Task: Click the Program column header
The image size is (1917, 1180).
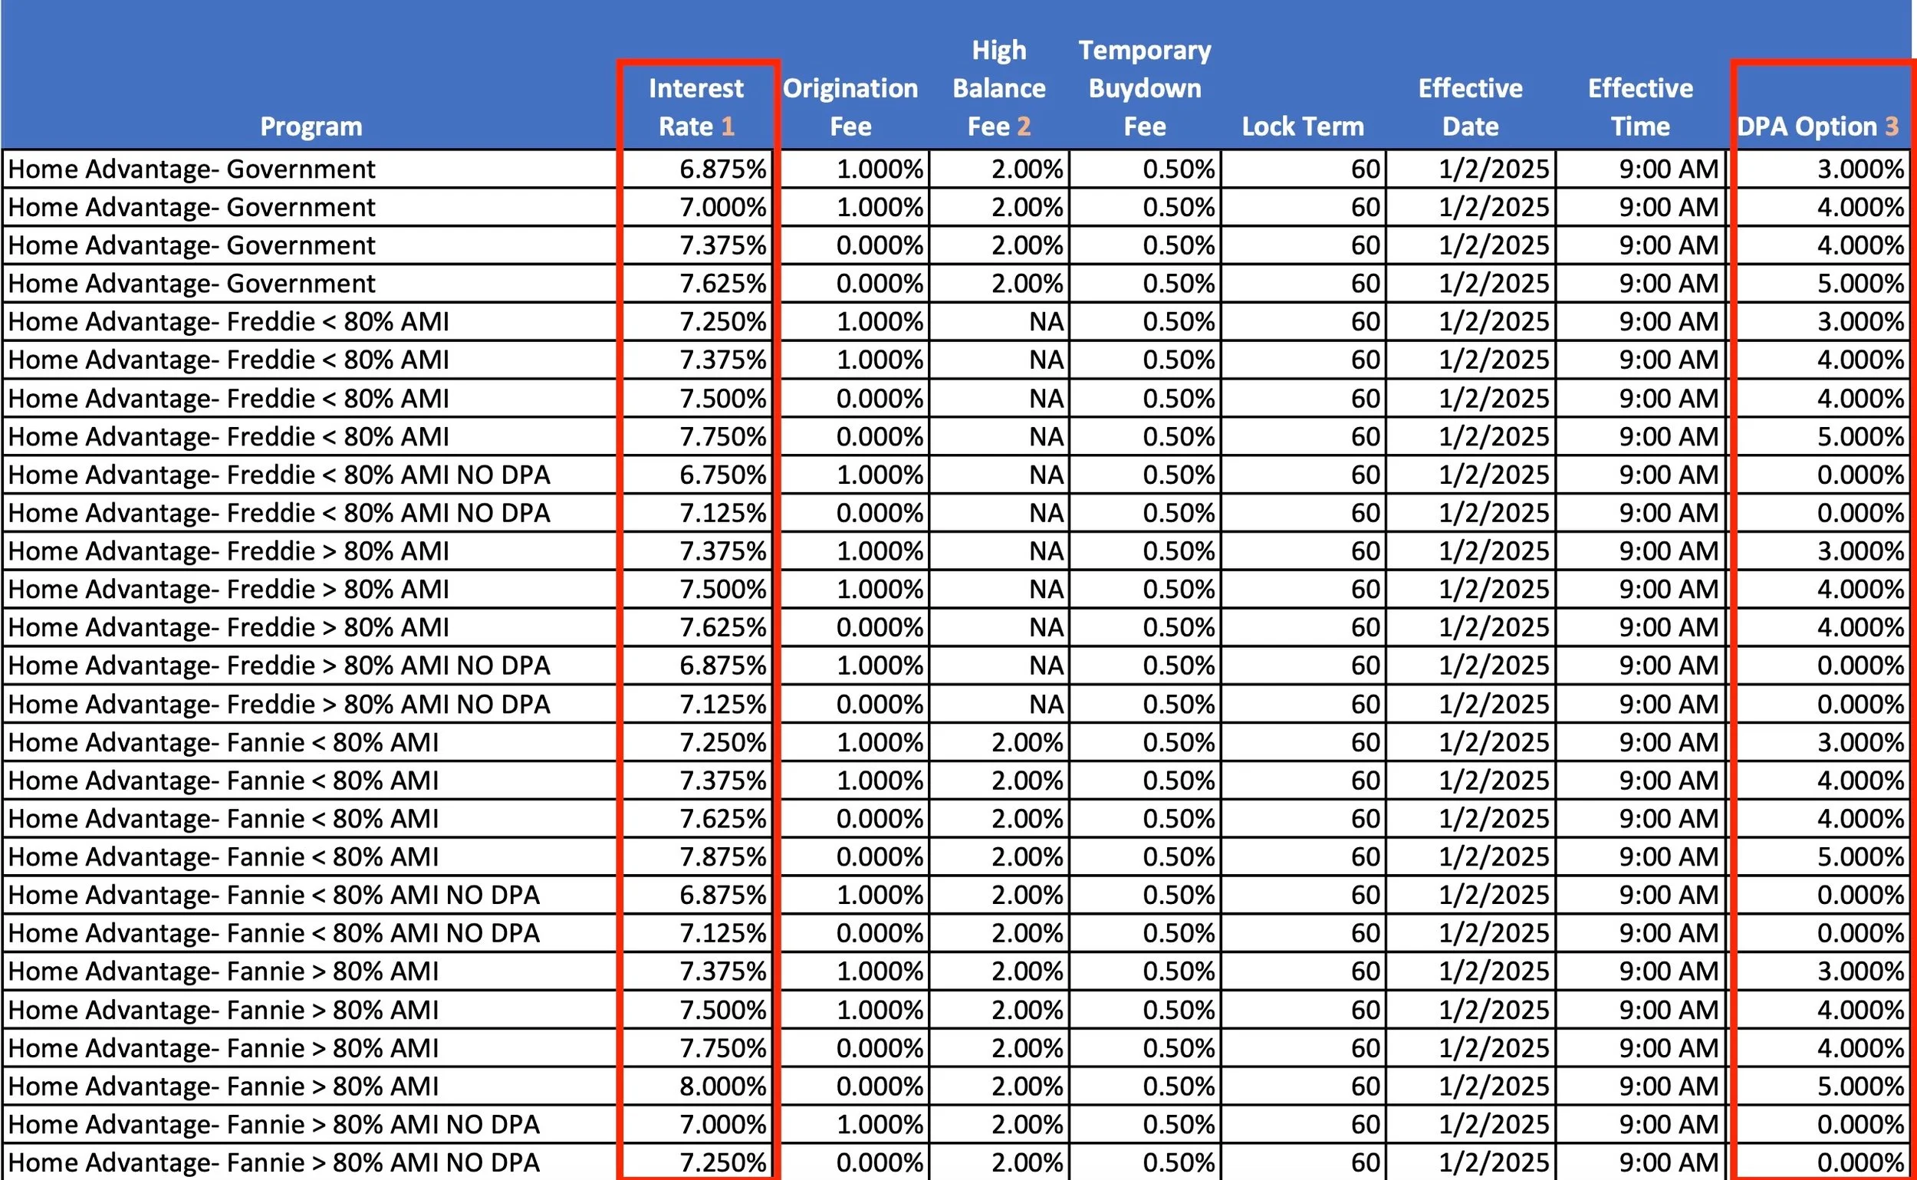Action: pyautogui.click(x=311, y=127)
